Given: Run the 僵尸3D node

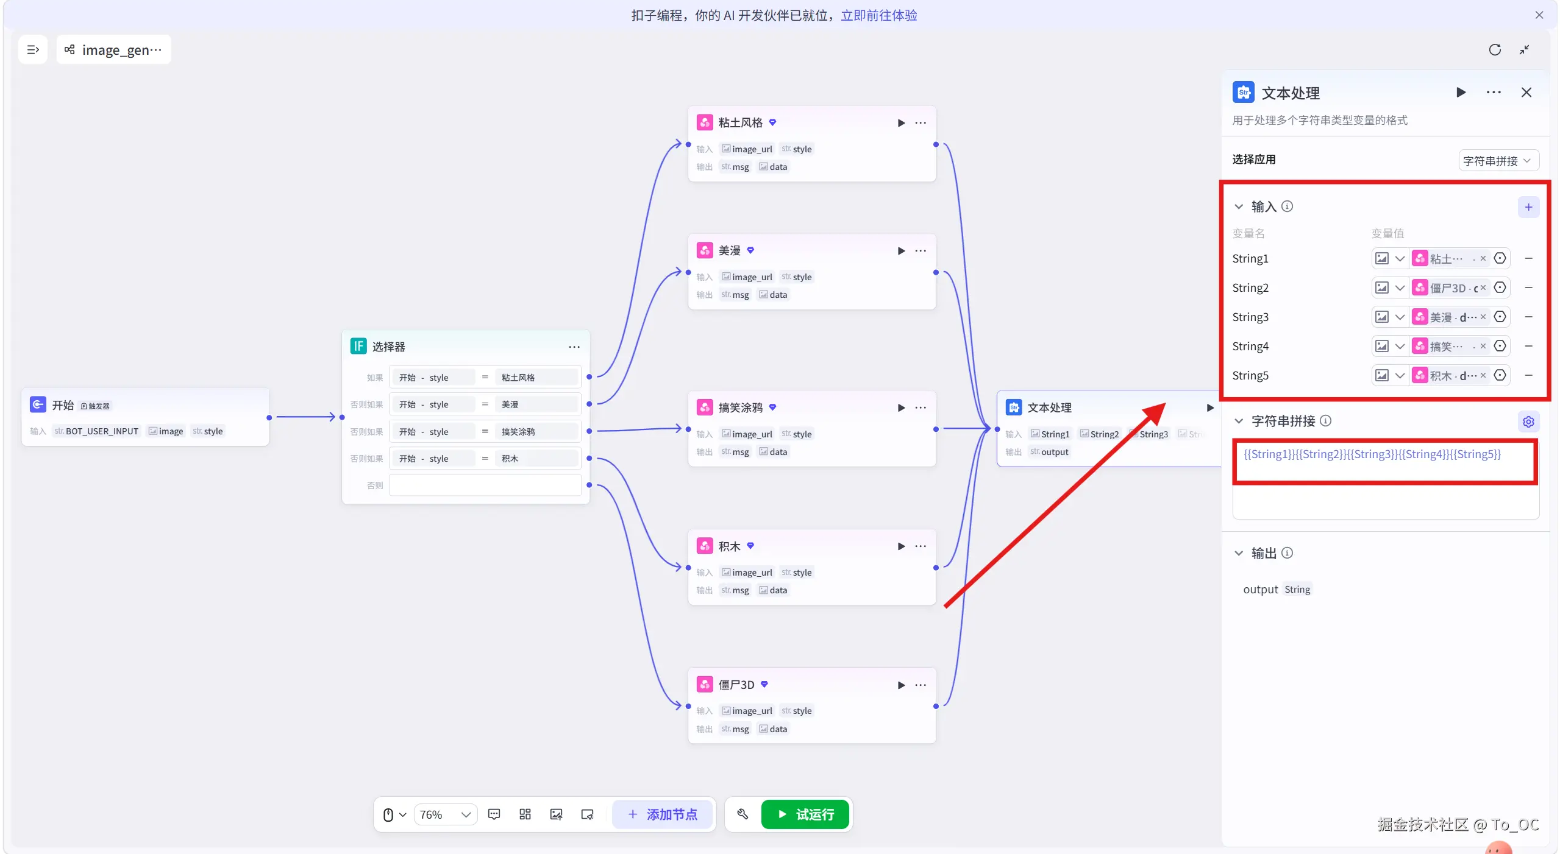Looking at the screenshot, I should click(901, 685).
